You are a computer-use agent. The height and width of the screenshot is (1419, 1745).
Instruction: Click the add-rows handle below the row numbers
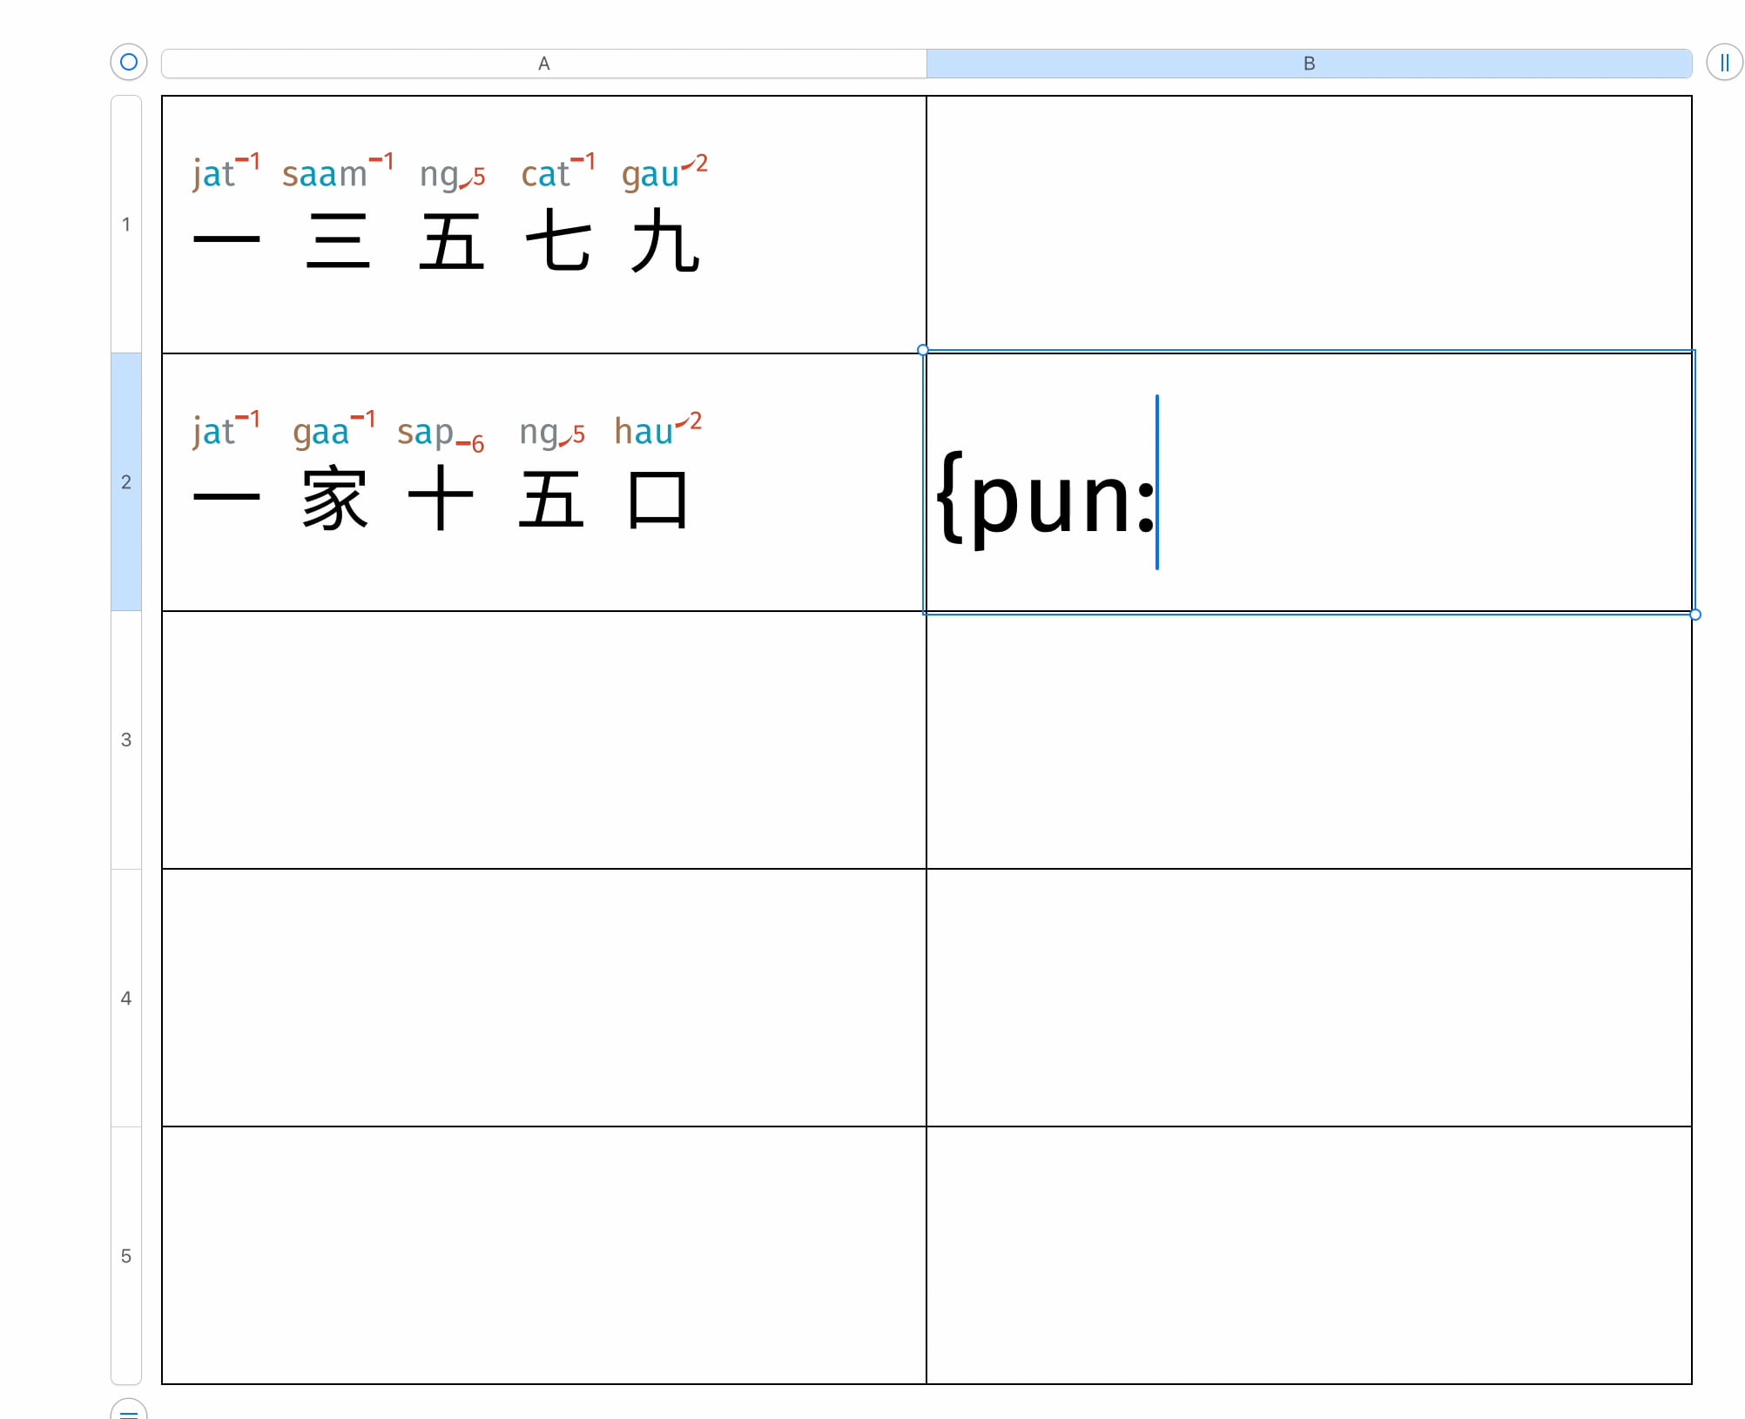tap(129, 1412)
